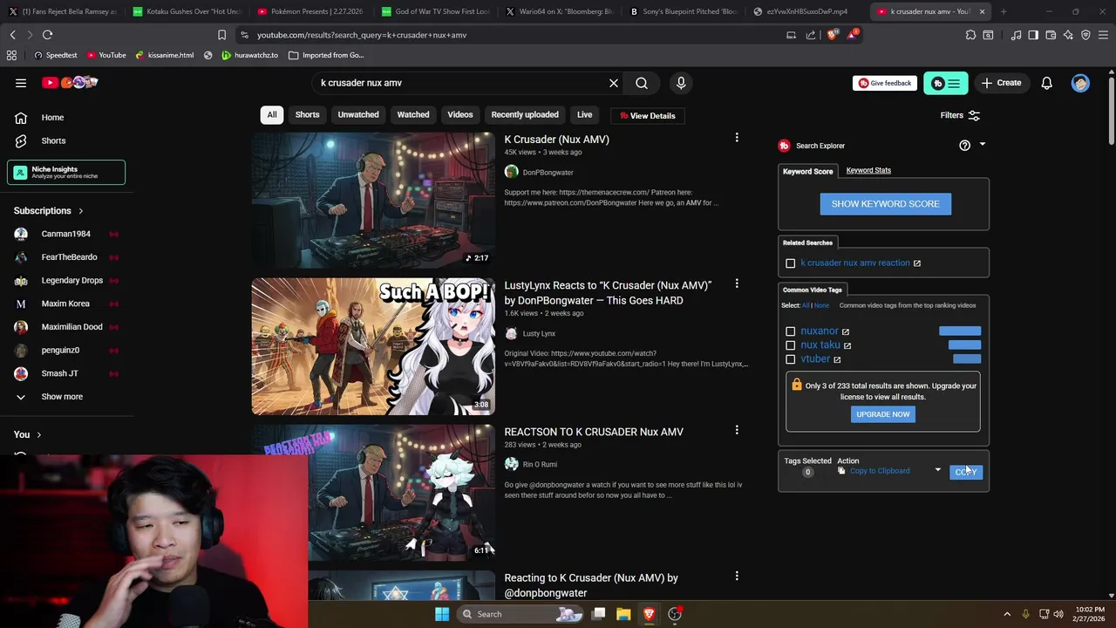
Task: Open the browser main hamburger menu
Action: click(1103, 35)
